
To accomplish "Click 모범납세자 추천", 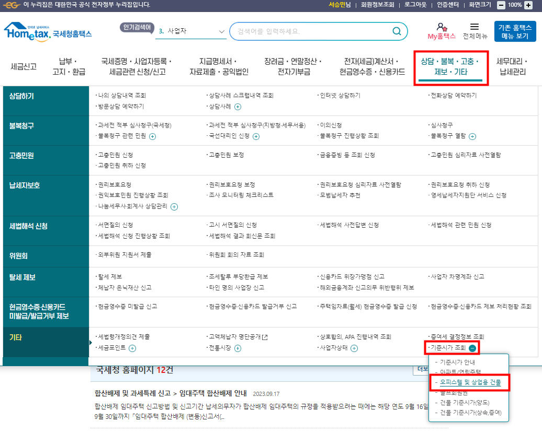I will click(340, 195).
